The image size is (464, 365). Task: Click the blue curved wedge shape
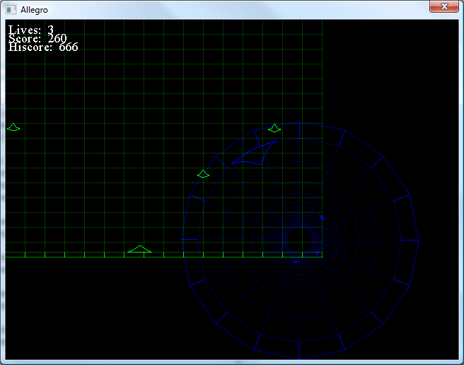[x=254, y=155]
